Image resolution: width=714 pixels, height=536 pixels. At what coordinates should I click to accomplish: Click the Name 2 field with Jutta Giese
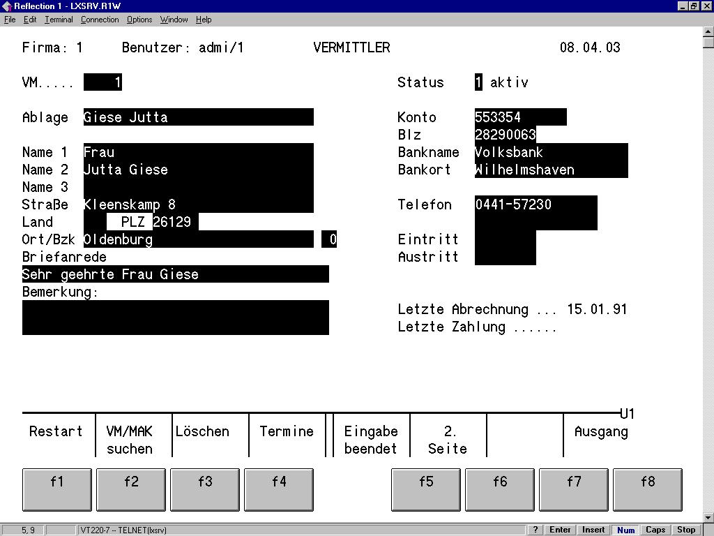point(199,169)
